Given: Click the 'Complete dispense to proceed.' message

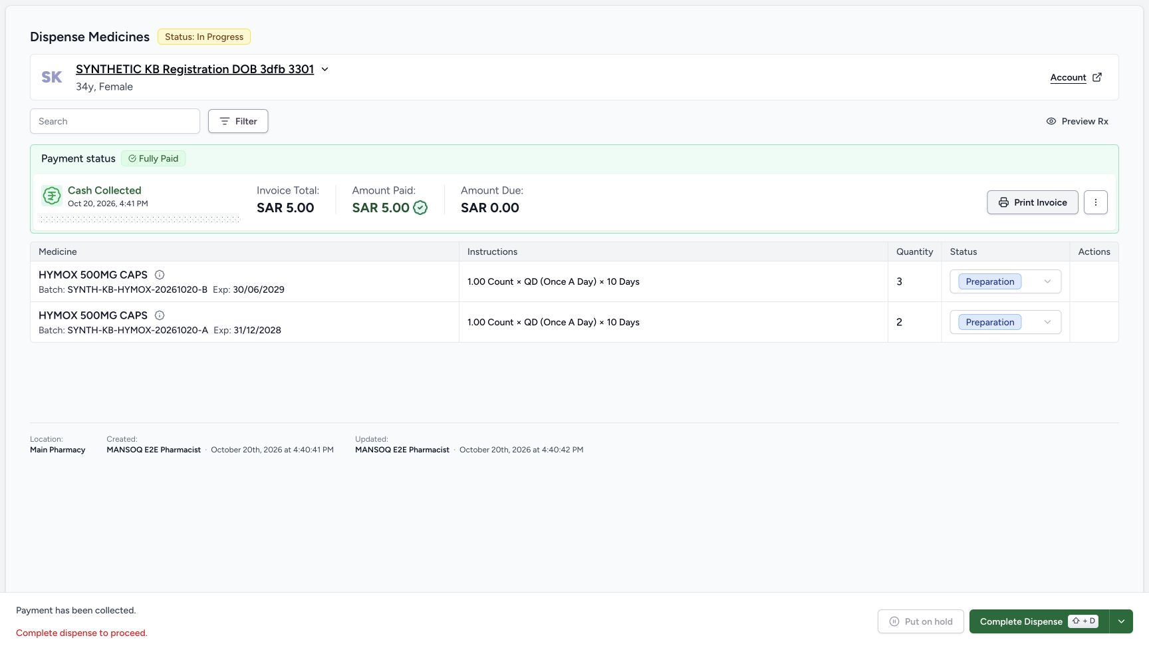Looking at the screenshot, I should point(82,633).
